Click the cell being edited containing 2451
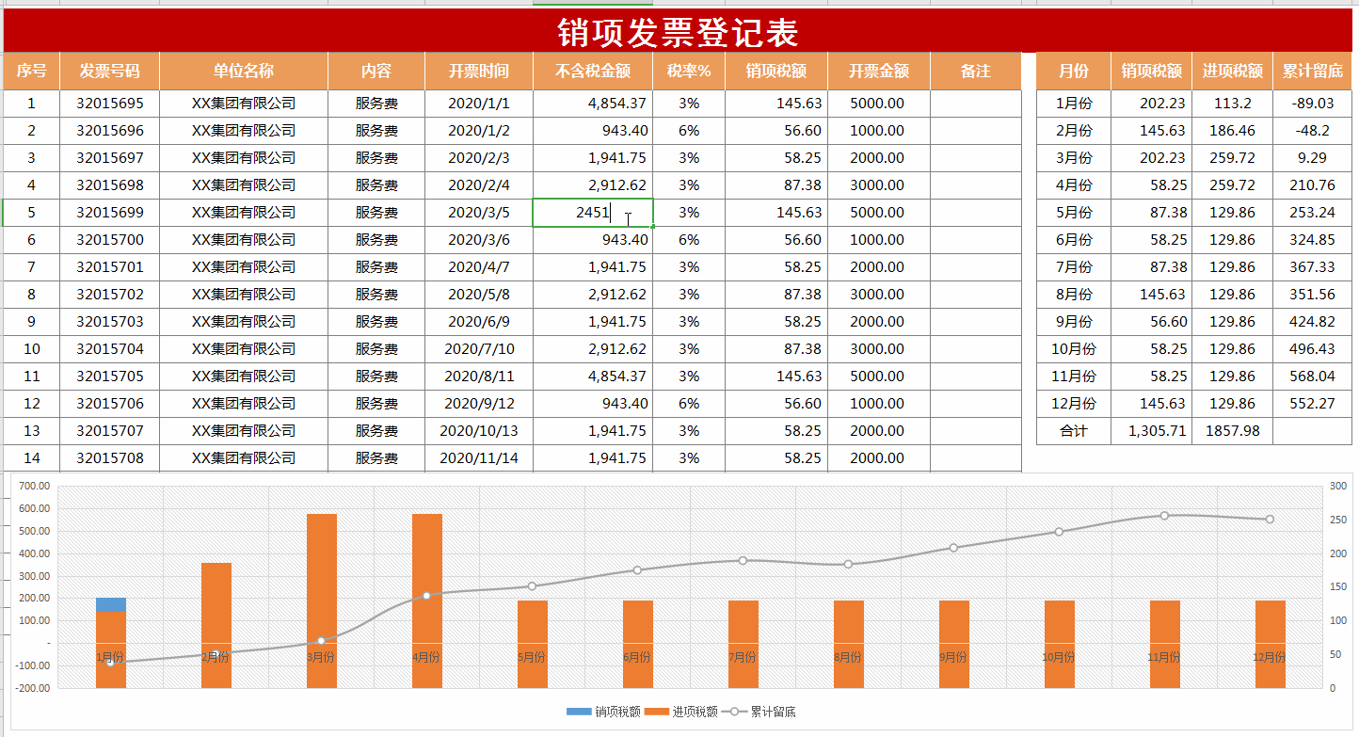This screenshot has height=737, width=1359. click(x=593, y=213)
